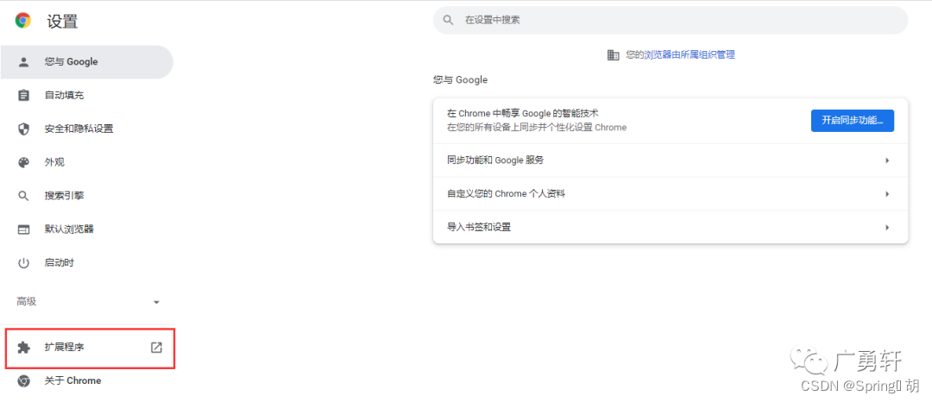
Task: Open the 浏览器由所属组织管理 link
Action: pyautogui.click(x=690, y=54)
